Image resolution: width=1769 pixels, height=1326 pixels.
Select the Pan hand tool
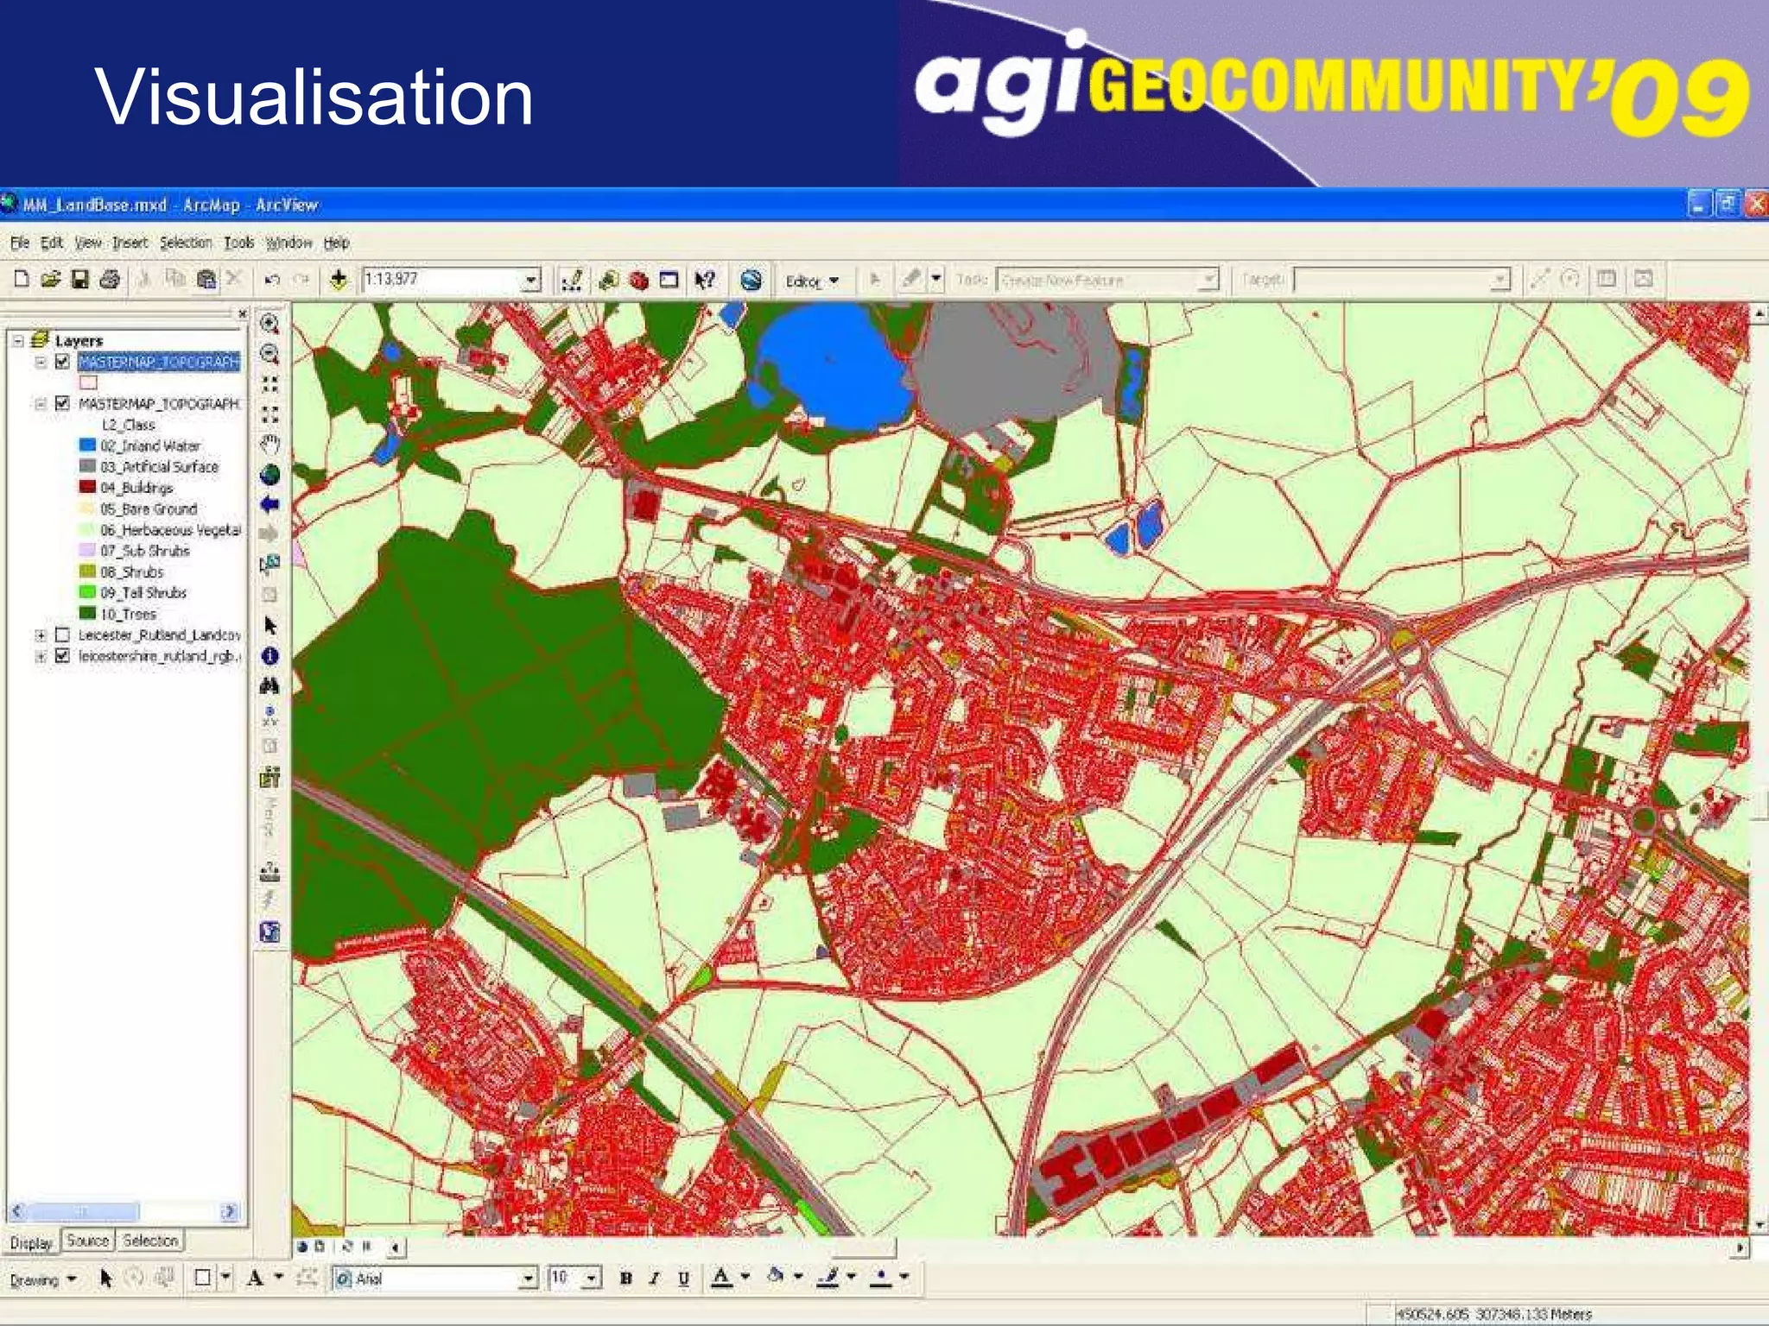tap(269, 445)
